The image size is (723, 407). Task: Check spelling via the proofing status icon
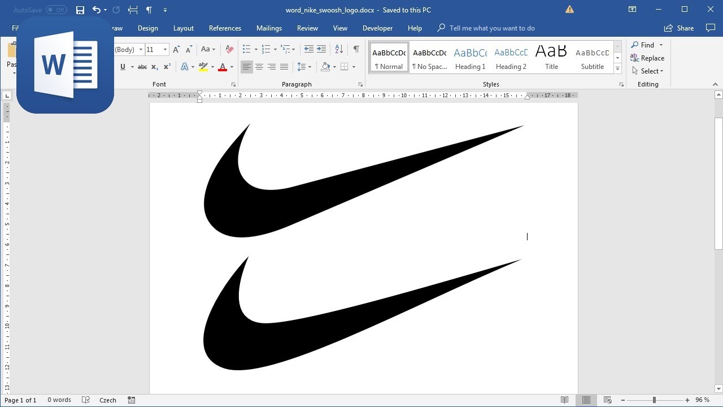[x=86, y=400]
